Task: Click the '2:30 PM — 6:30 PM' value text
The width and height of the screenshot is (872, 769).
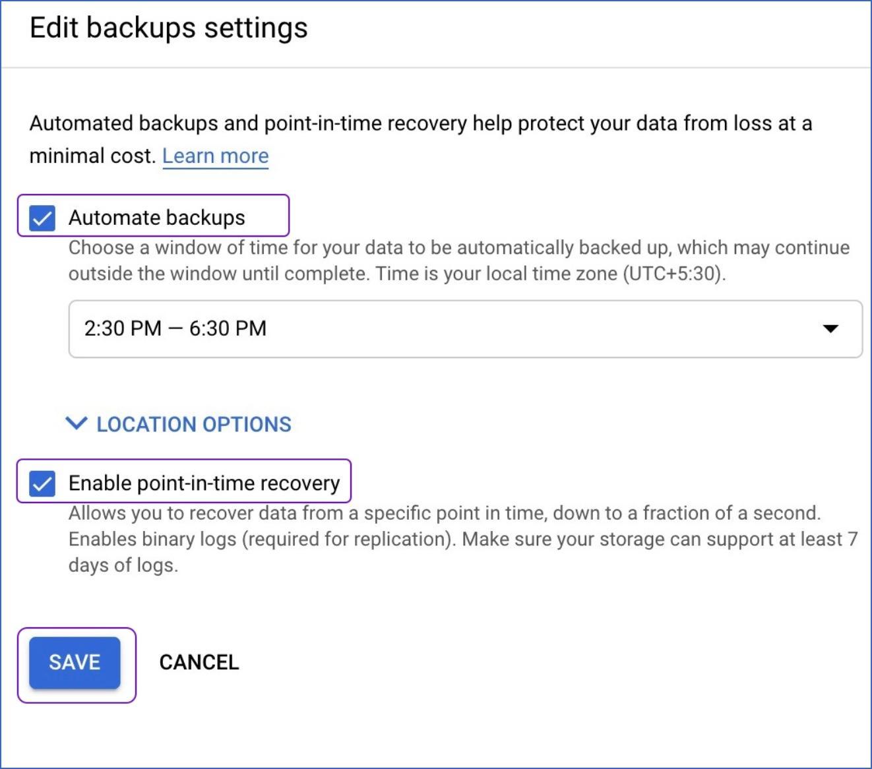Action: pos(175,328)
